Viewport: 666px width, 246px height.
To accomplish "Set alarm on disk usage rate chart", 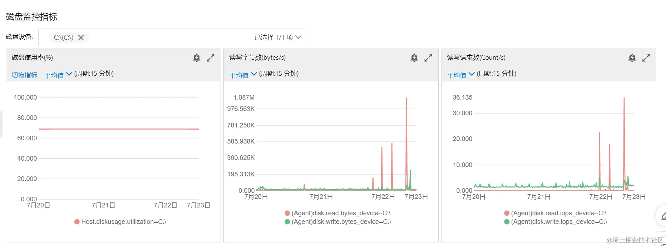I will 197,57.
